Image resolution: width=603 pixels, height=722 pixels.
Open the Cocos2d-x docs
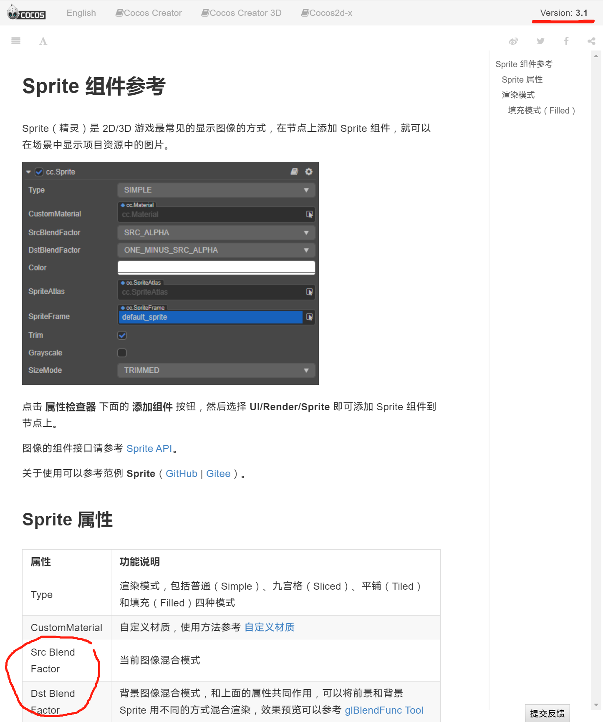[327, 13]
